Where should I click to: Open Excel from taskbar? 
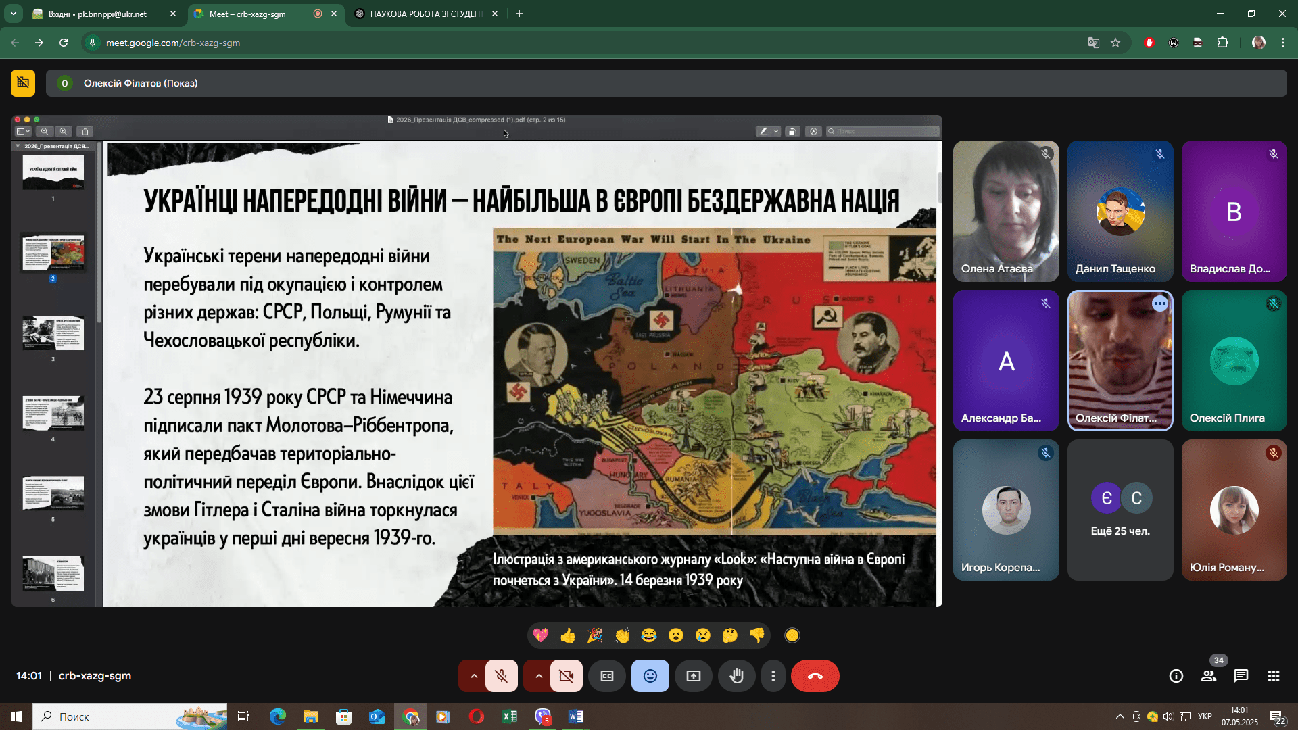click(x=510, y=716)
